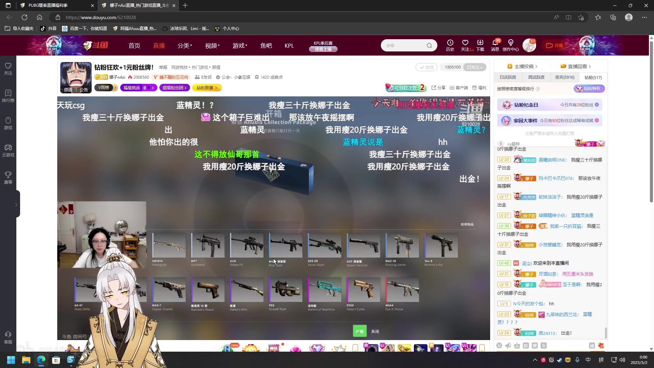Image resolution: width=654 pixels, height=368 pixels.
Task: Expand the left sidebar arrow handle
Action: click(x=16, y=204)
